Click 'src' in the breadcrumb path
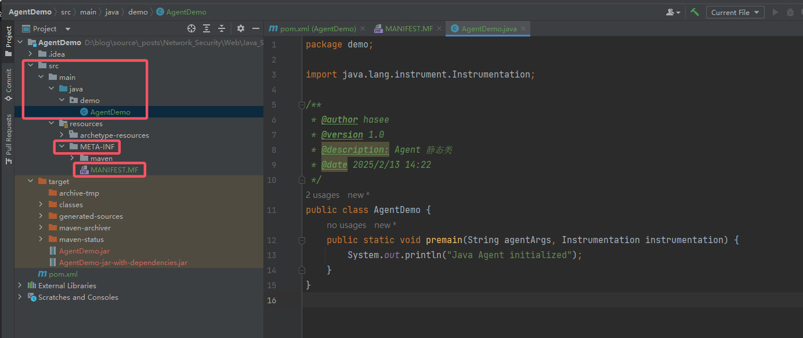The image size is (803, 338). 66,12
